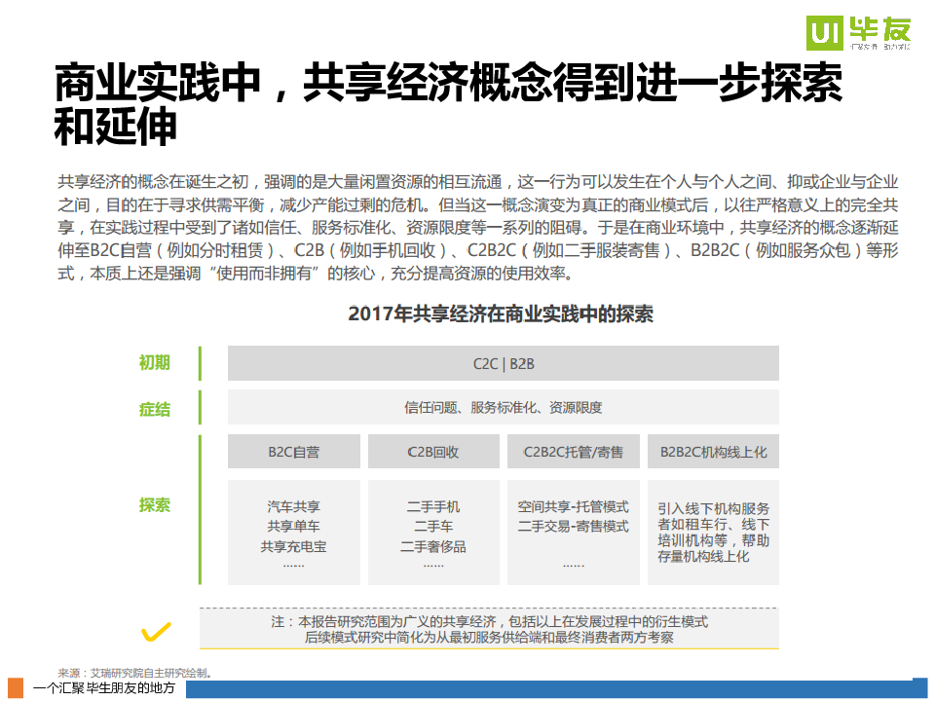This screenshot has width=935, height=701.
Task: Click the B2C自营 column header
Action: [x=293, y=452]
